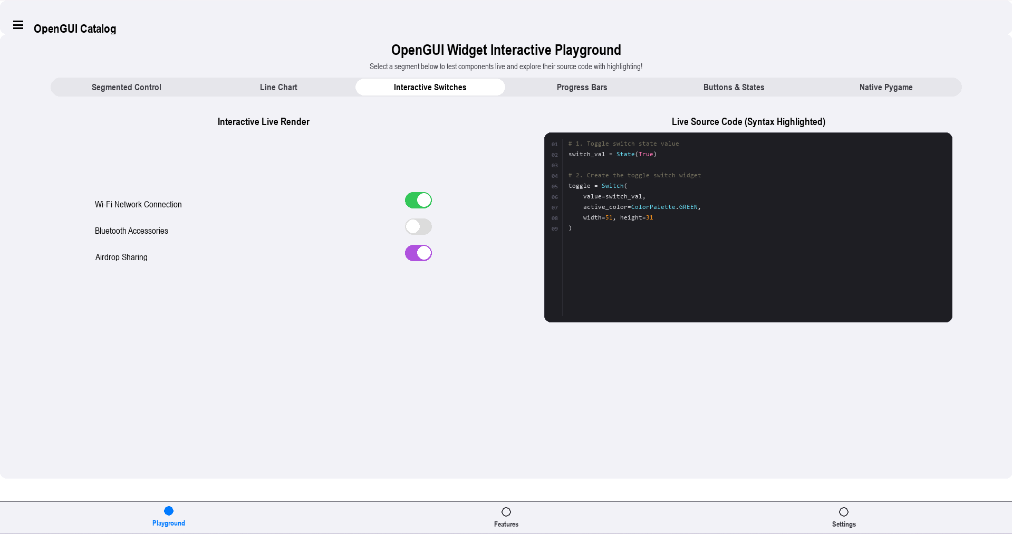The height and width of the screenshot is (534, 1012).
Task: Open the Buttons & States segment
Action: pos(734,87)
